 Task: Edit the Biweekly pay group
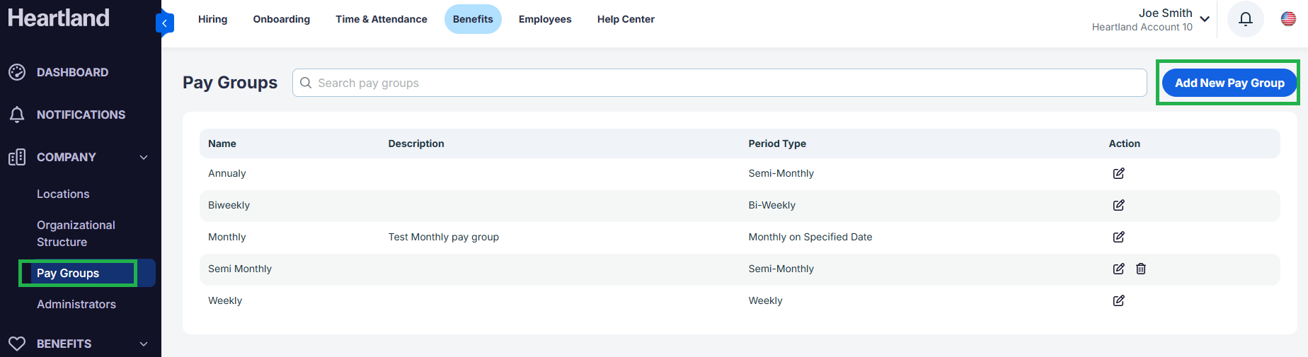[x=1118, y=205]
